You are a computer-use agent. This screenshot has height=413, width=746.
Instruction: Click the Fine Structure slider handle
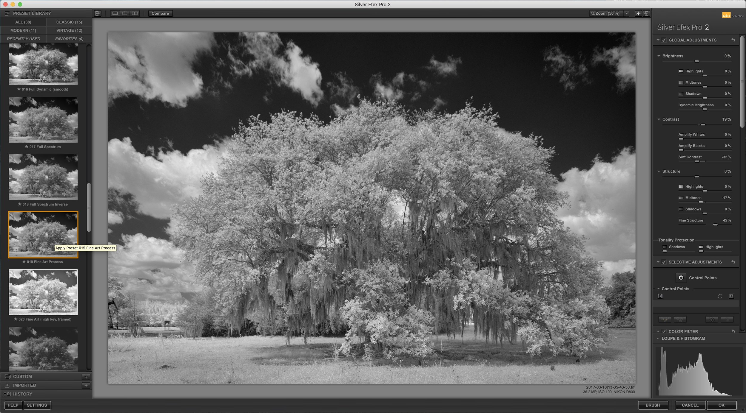(715, 225)
